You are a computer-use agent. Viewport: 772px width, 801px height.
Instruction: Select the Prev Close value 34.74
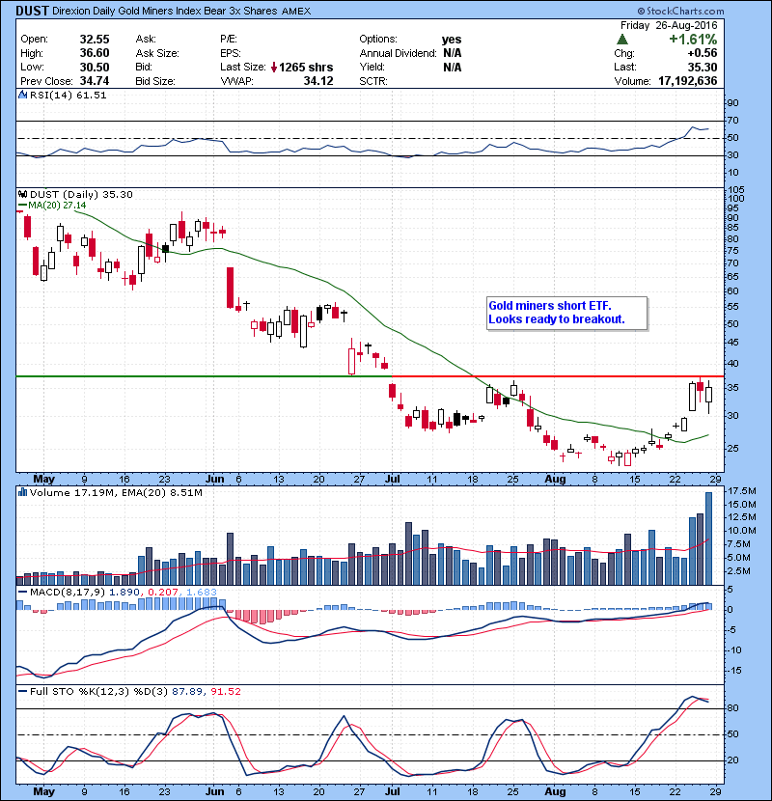(x=95, y=81)
